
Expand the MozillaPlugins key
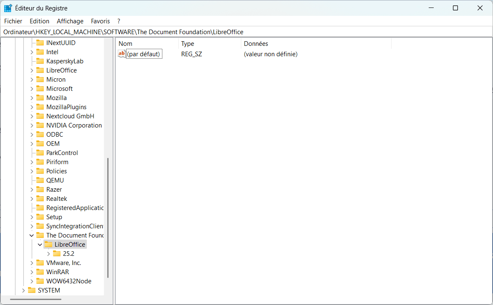pyautogui.click(x=32, y=107)
